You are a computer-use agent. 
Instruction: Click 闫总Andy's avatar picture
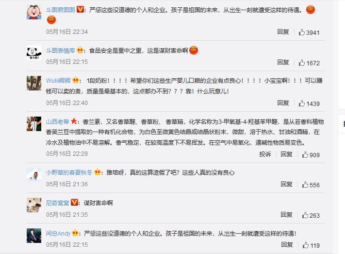[x=34, y=236]
